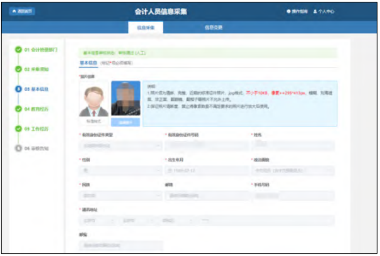Click step 02 采集须知 check icon
The image size is (380, 256).
coord(19,70)
